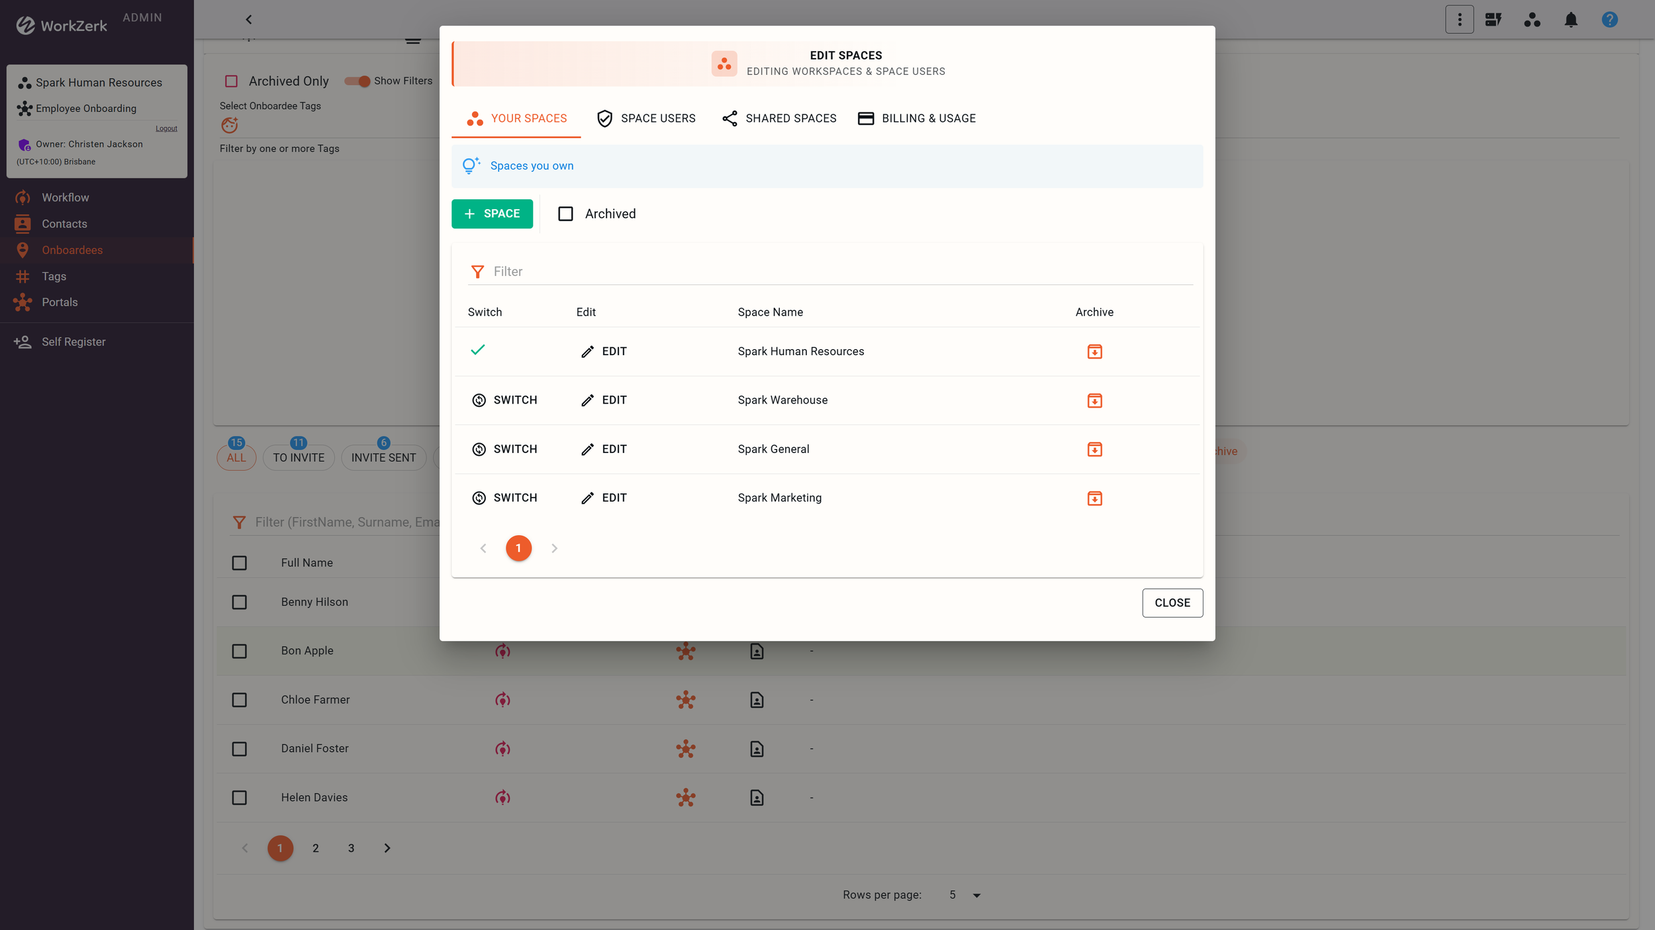Click the onboardee tags emoji icon
This screenshot has height=930, width=1655.
tap(230, 125)
